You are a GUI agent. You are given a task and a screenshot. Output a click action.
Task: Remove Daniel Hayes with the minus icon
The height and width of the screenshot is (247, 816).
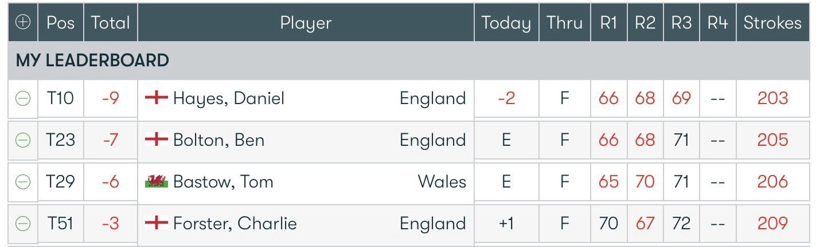pyautogui.click(x=23, y=98)
